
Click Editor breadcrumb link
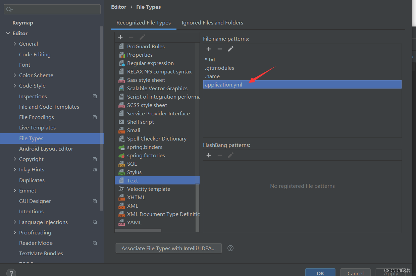click(119, 7)
